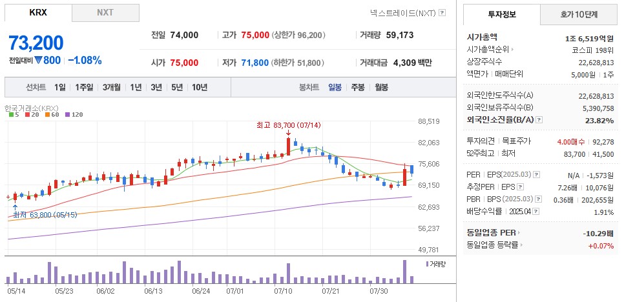Image resolution: width=624 pixels, height=302 pixels.
Task: Click the 최저 63,800 (05/15) chart marker
Action: [45, 215]
